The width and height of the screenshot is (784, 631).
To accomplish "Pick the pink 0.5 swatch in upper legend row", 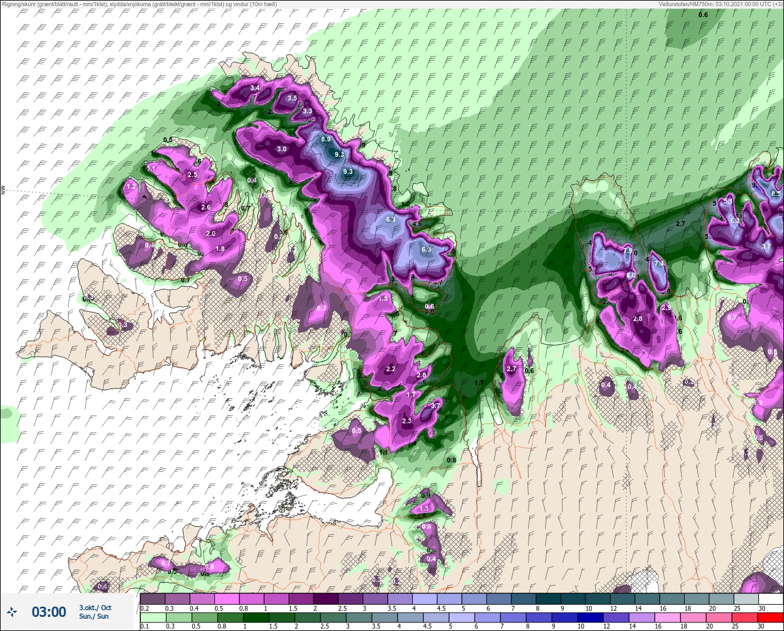I will [x=227, y=599].
